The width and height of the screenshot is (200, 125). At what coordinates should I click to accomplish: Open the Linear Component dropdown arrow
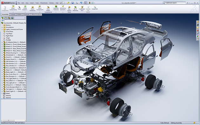click(x=25, y=12)
